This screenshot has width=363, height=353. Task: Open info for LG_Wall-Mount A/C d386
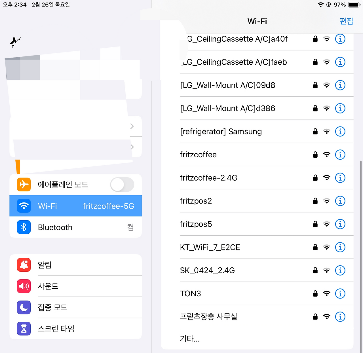[340, 108]
